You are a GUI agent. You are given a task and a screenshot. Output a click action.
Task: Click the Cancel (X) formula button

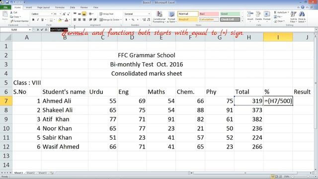pyautogui.click(x=38, y=30)
